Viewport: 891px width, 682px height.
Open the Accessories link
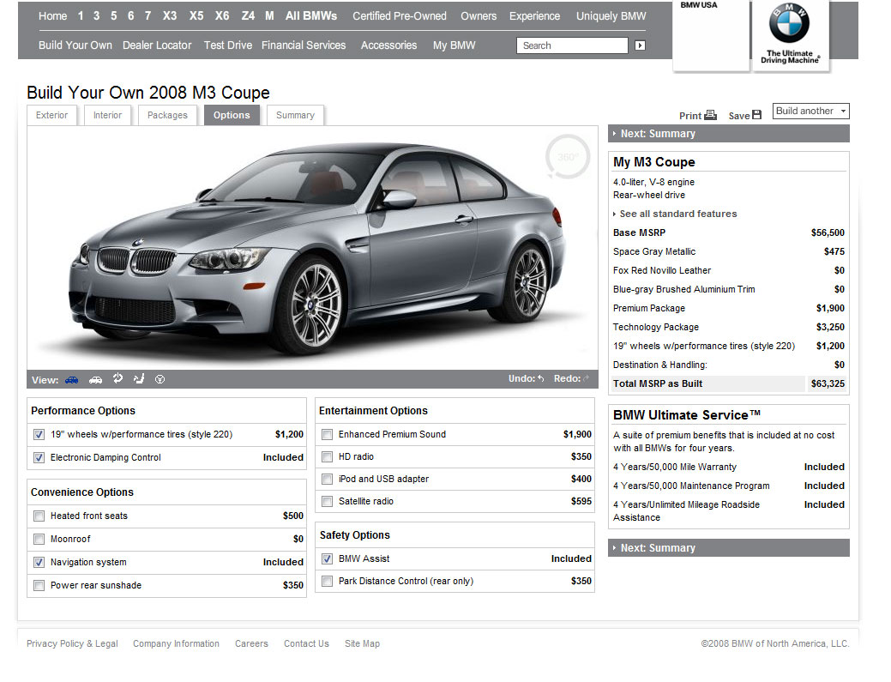tap(388, 45)
